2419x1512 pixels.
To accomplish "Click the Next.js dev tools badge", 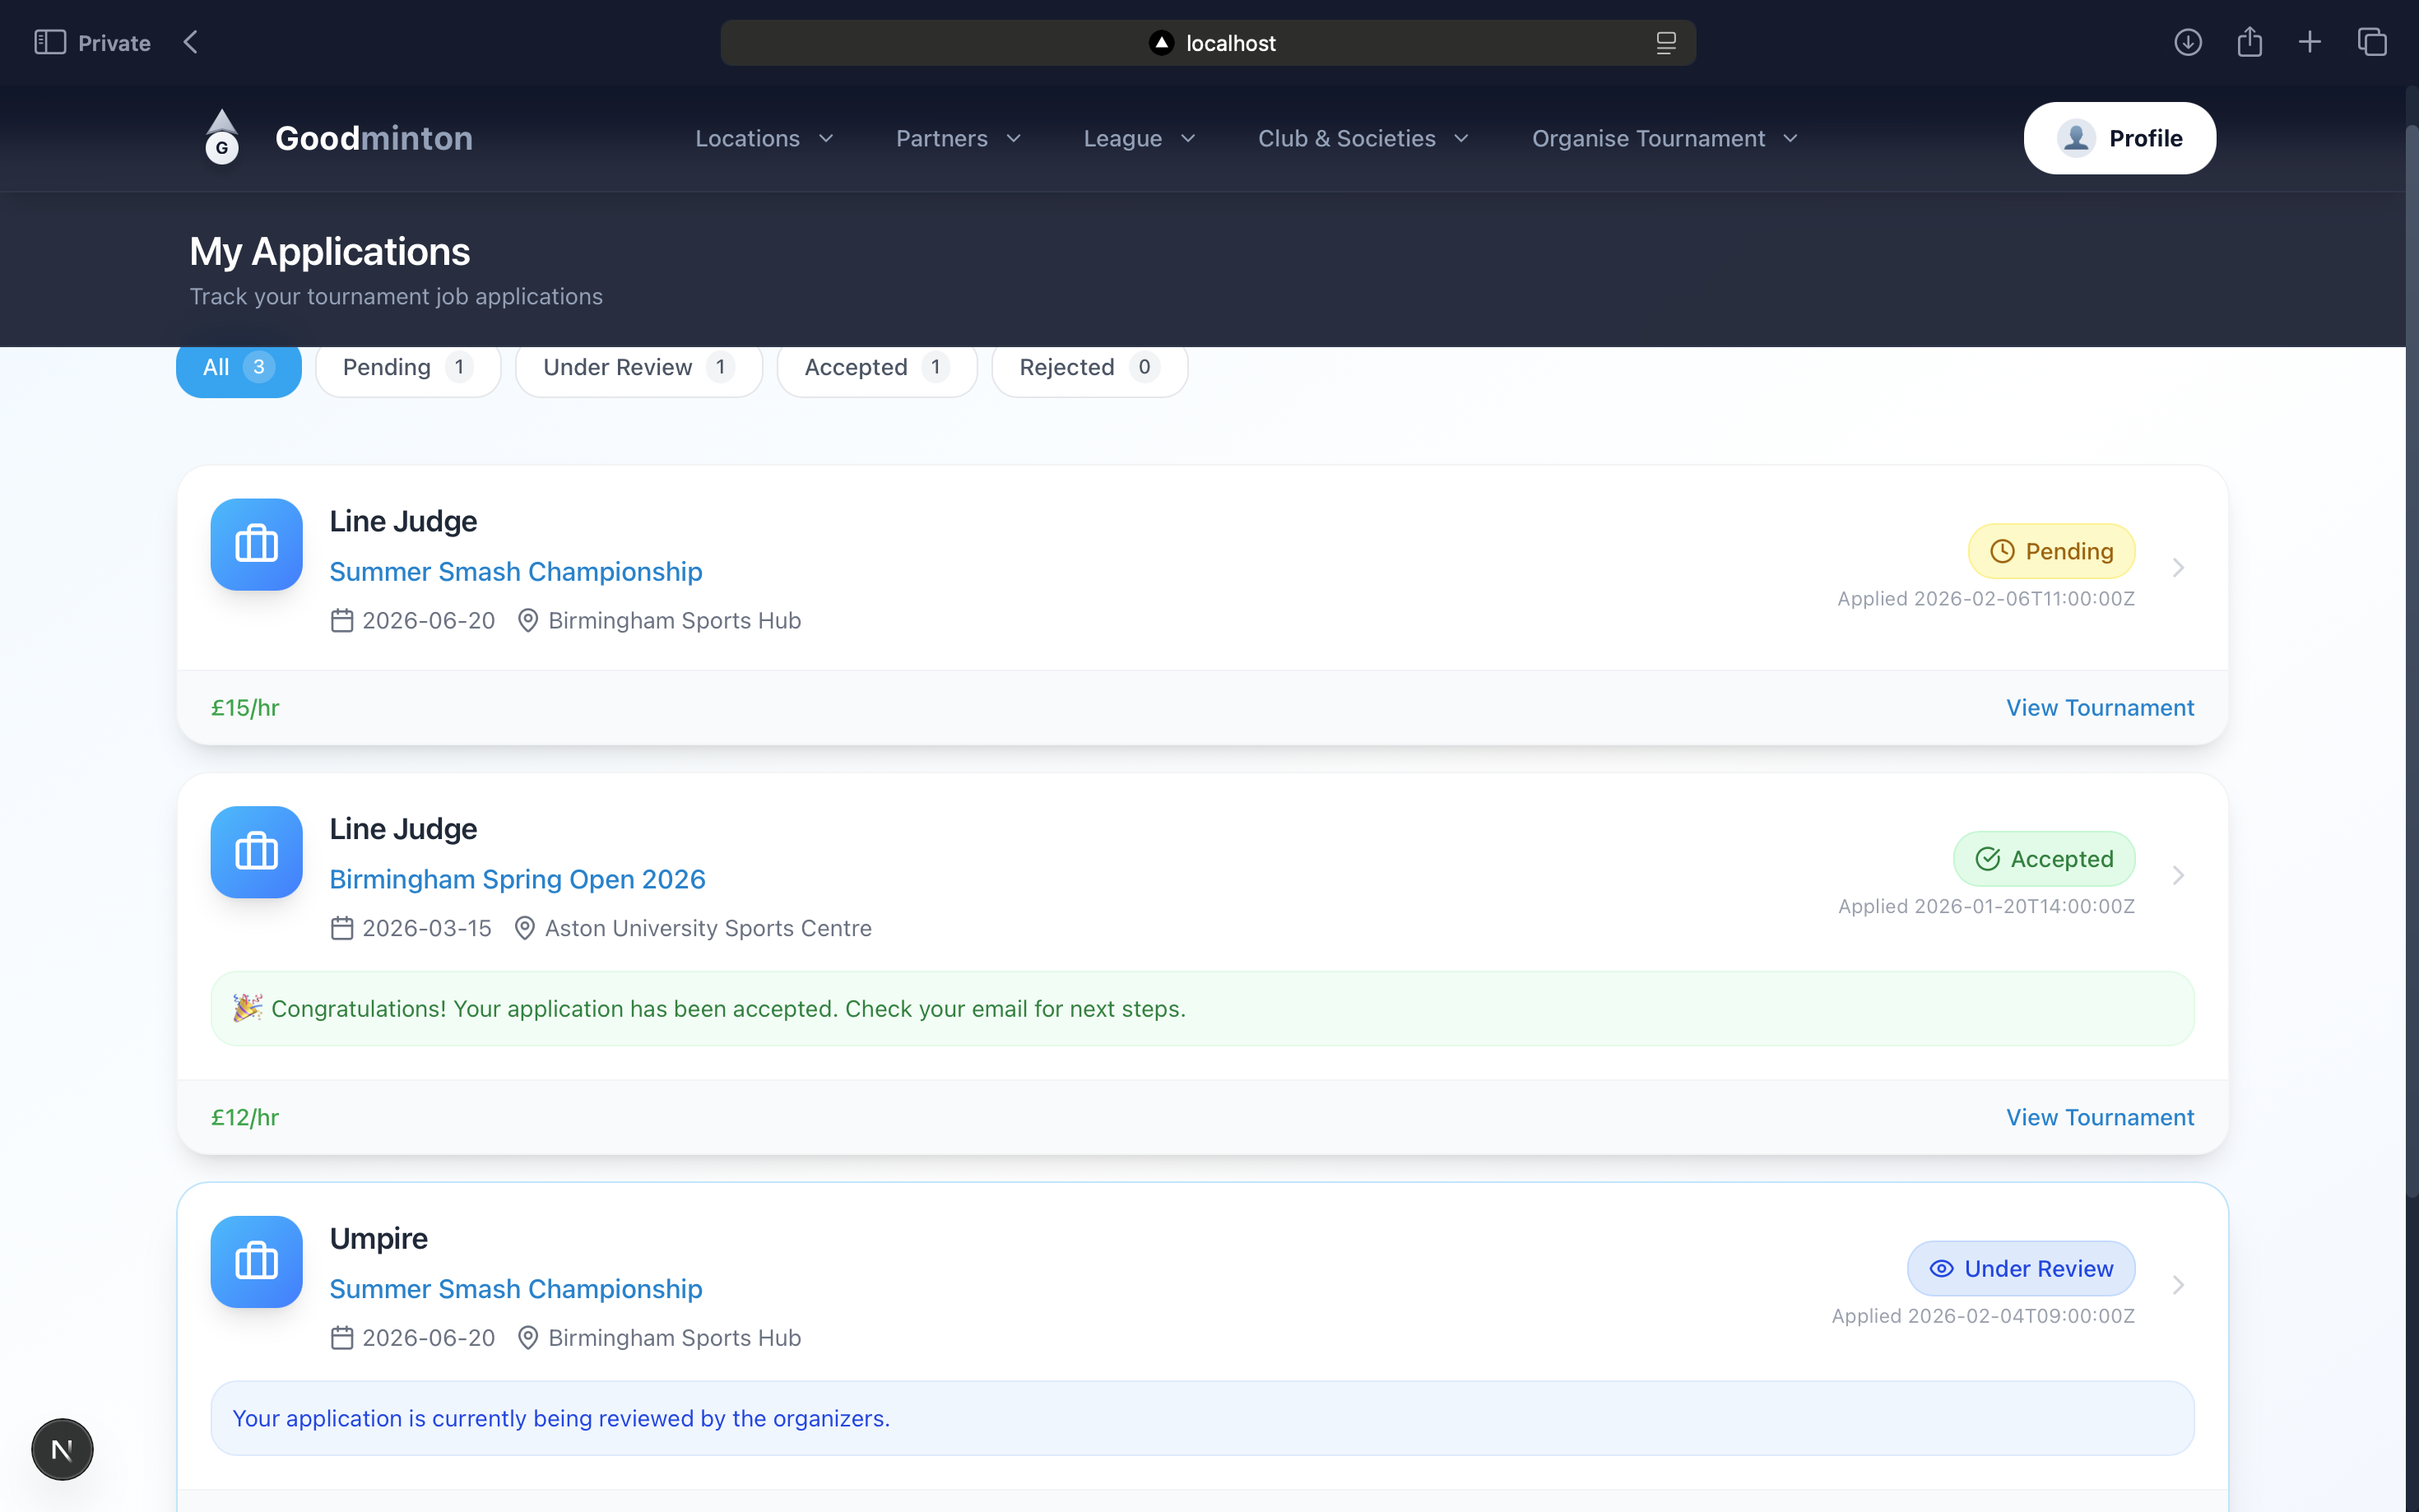I will pos(62,1449).
